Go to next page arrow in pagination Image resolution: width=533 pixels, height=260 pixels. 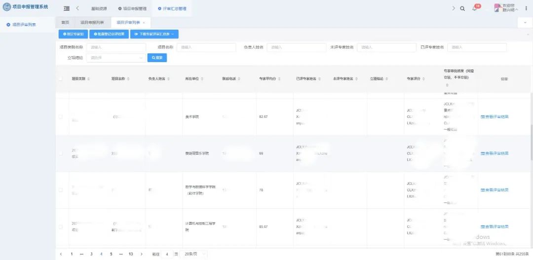click(141, 254)
